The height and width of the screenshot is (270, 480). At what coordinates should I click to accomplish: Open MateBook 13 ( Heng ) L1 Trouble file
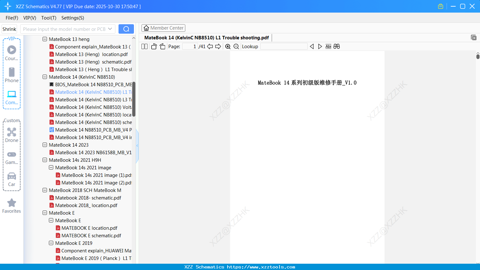pos(90,70)
